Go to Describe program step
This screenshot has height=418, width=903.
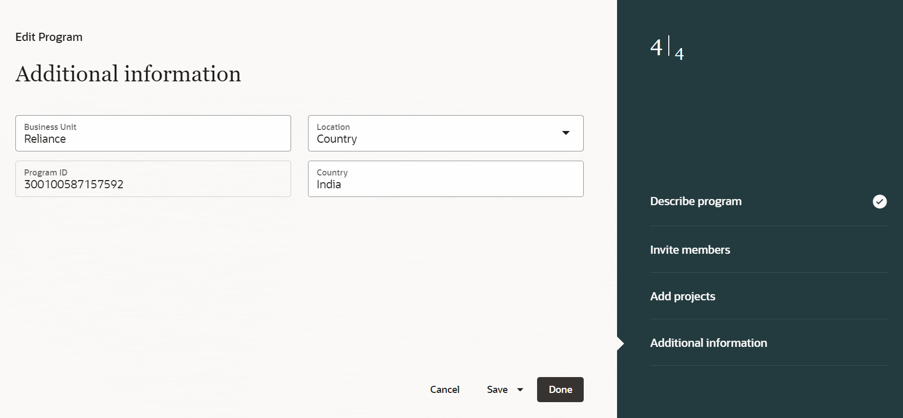695,201
